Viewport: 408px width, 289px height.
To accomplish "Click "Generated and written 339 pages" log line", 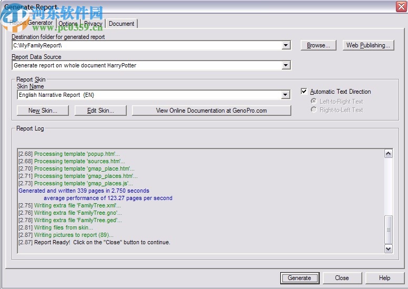I will point(84,191).
